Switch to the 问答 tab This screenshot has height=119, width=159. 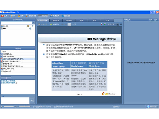pyautogui.click(x=94, y=21)
